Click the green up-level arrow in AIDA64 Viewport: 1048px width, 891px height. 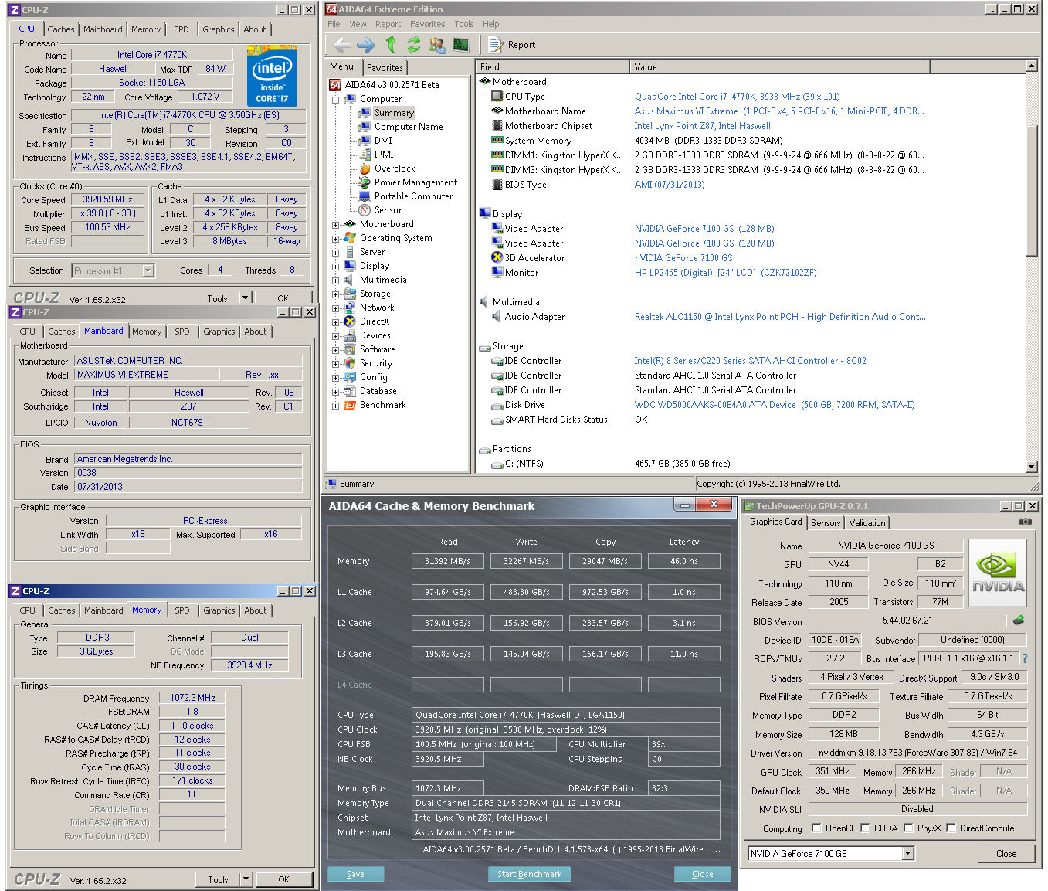click(391, 45)
